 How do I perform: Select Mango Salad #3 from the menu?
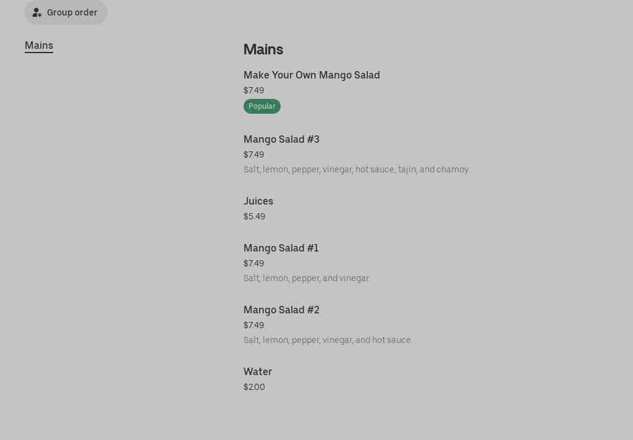point(281,139)
